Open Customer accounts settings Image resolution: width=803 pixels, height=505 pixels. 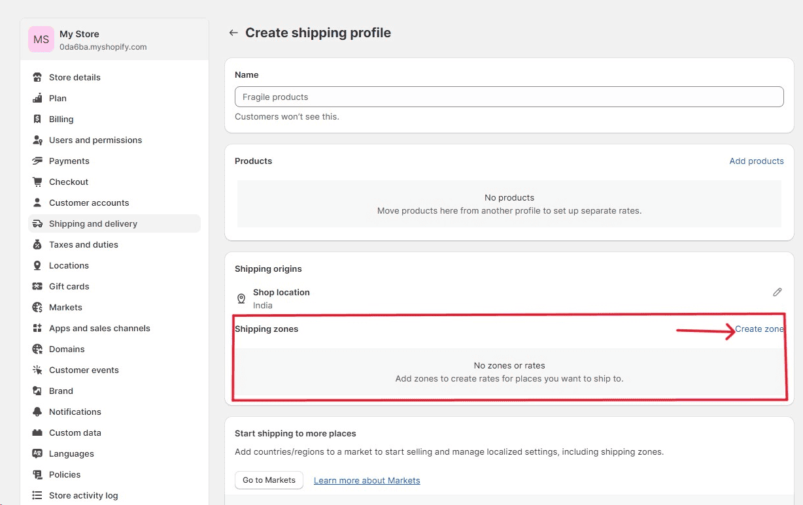click(114, 203)
